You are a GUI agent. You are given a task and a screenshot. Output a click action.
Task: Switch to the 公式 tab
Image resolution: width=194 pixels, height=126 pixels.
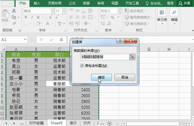tap(72, 3)
